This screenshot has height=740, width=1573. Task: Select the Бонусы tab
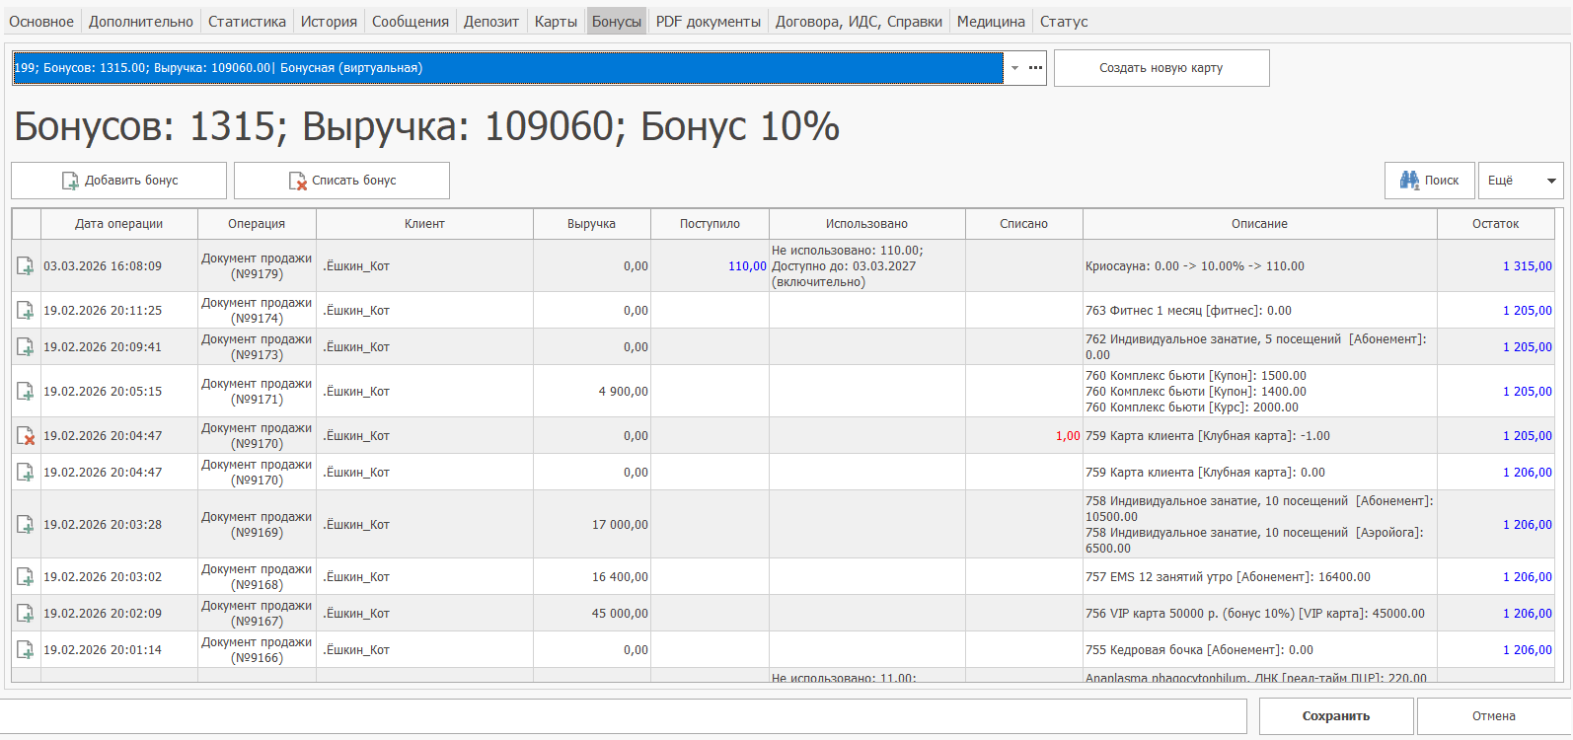tap(617, 22)
